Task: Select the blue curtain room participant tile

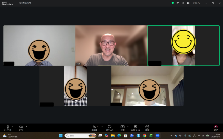Action: pyautogui.click(x=148, y=86)
